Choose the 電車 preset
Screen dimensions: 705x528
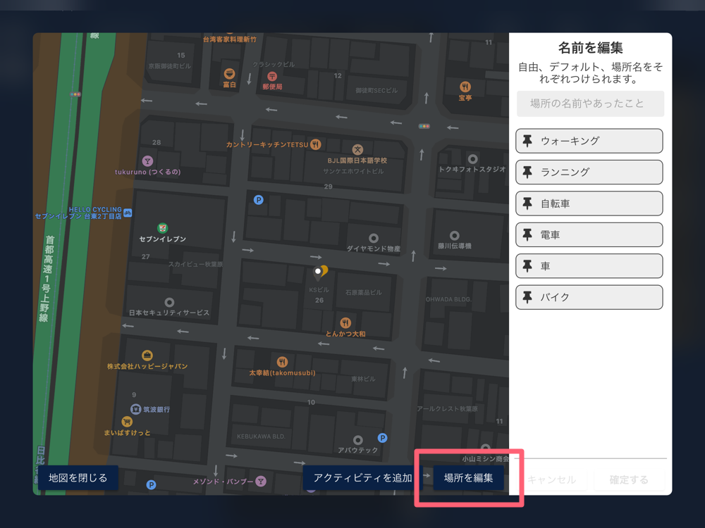[x=589, y=235]
